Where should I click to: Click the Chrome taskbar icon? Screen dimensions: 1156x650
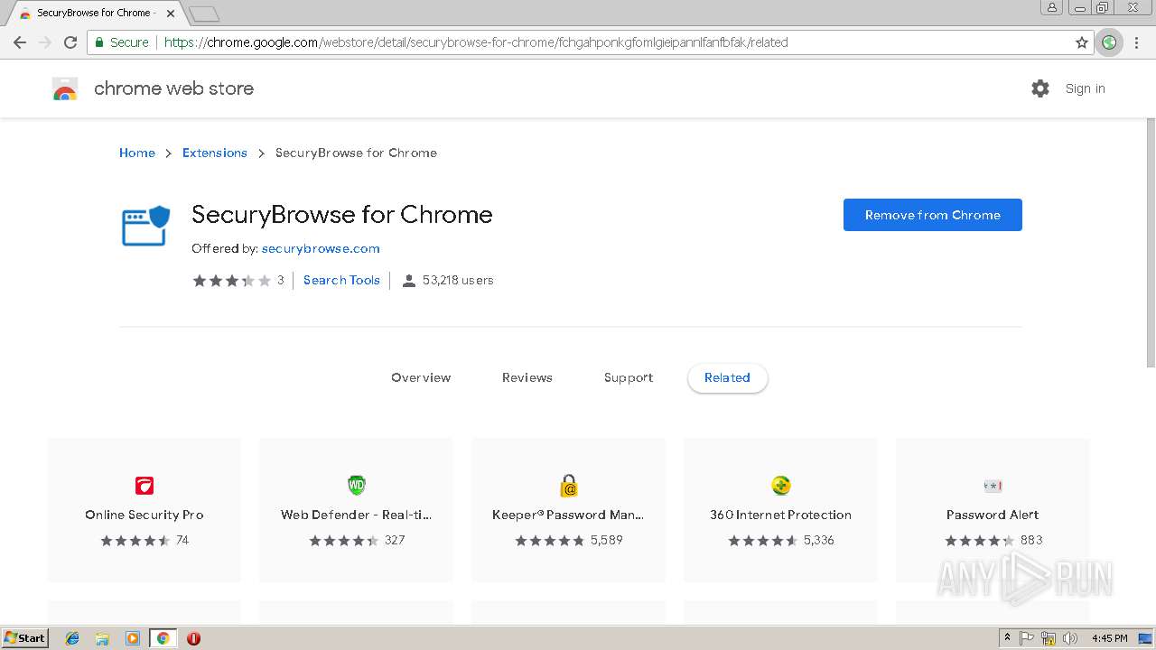(163, 638)
